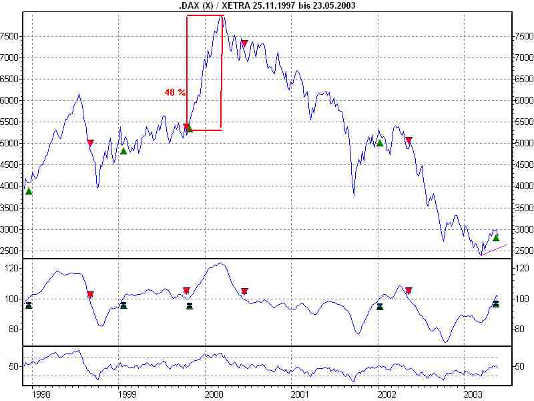Select the '100' label on the right indicator axis
The width and height of the screenshot is (534, 401).
point(522,299)
